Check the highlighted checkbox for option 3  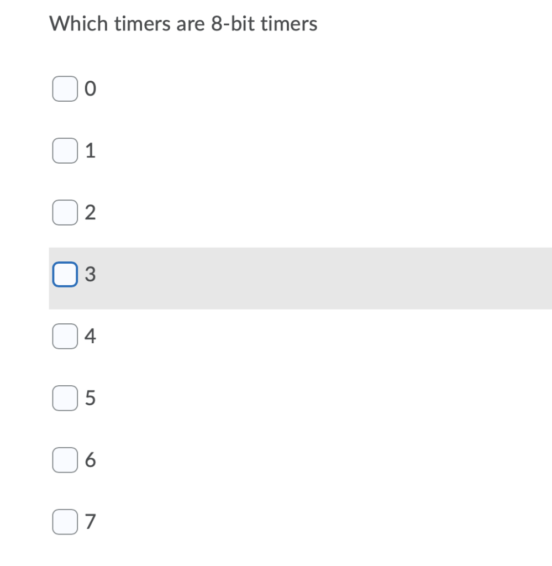65,274
